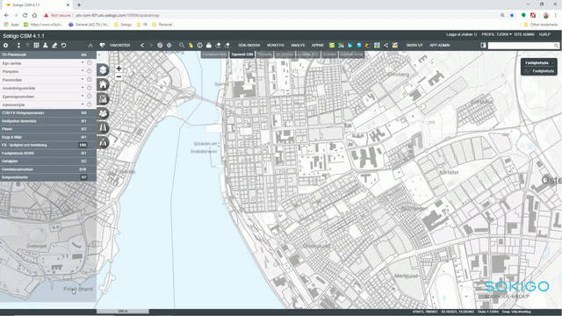Open the green S app icon
This screenshot has height=316, width=562.
(x=332, y=46)
